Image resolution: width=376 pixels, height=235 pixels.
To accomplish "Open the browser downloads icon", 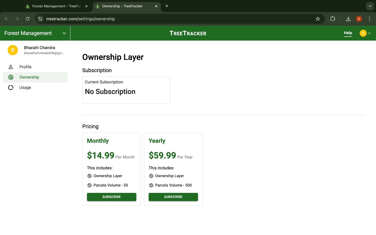I will coord(348,19).
